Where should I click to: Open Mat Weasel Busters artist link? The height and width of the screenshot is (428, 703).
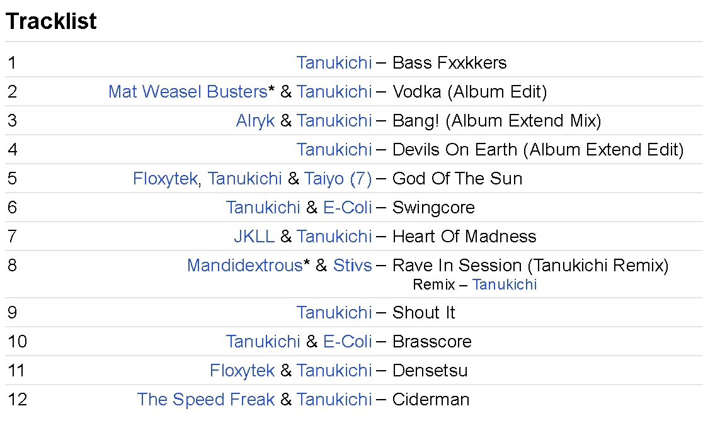tap(188, 92)
